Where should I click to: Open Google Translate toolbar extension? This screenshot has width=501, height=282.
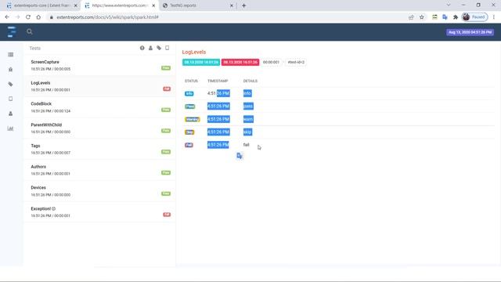click(445, 17)
